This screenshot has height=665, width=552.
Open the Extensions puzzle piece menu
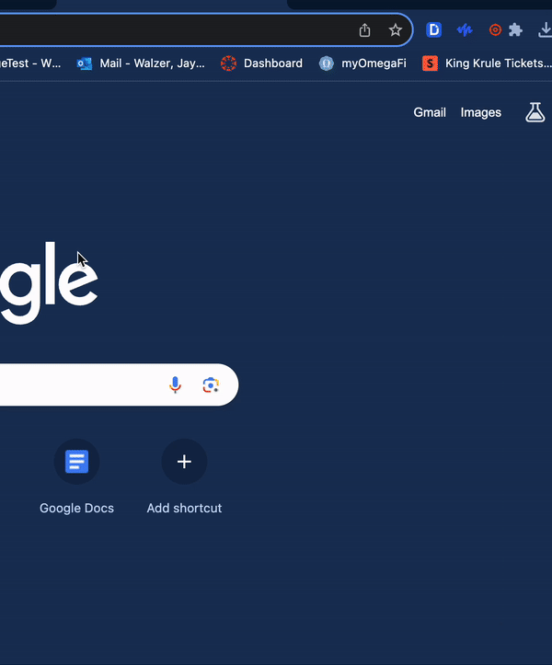(515, 30)
